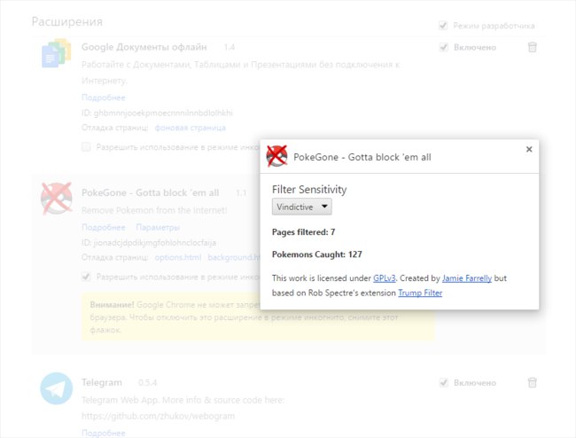
Task: Click the Telegram version number 0.5.4
Action: (147, 383)
